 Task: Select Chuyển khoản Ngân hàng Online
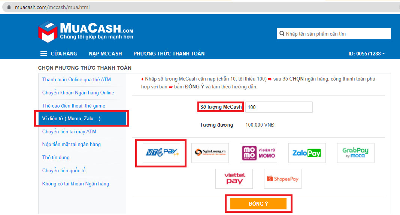(78, 93)
